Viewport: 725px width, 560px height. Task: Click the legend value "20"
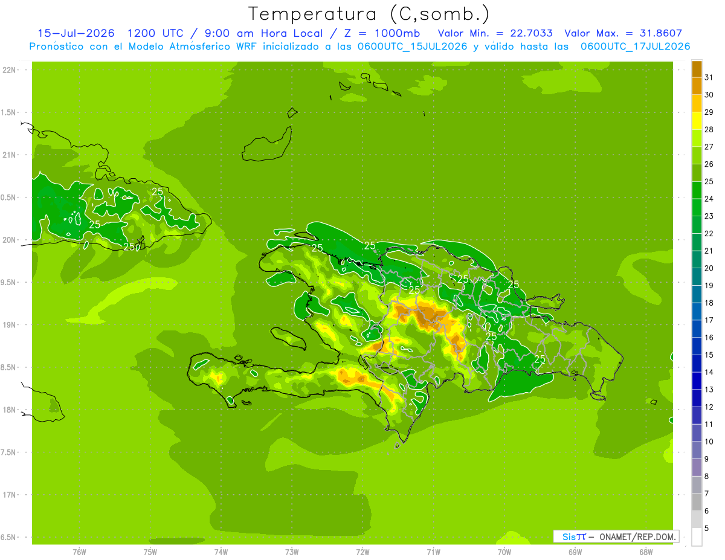(x=709, y=268)
